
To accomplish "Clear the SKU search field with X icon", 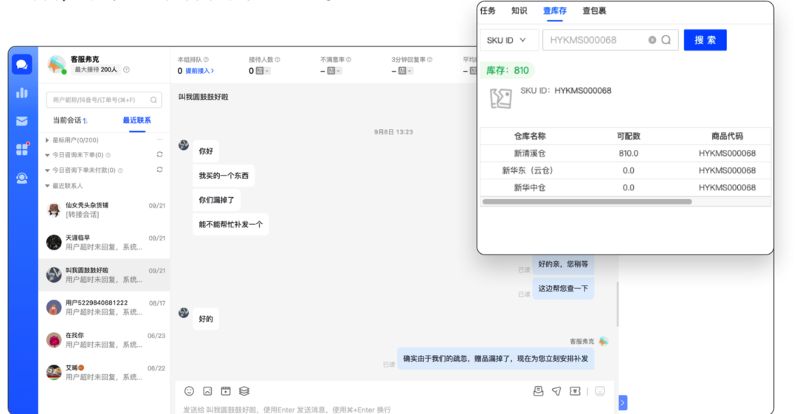I will click(652, 41).
